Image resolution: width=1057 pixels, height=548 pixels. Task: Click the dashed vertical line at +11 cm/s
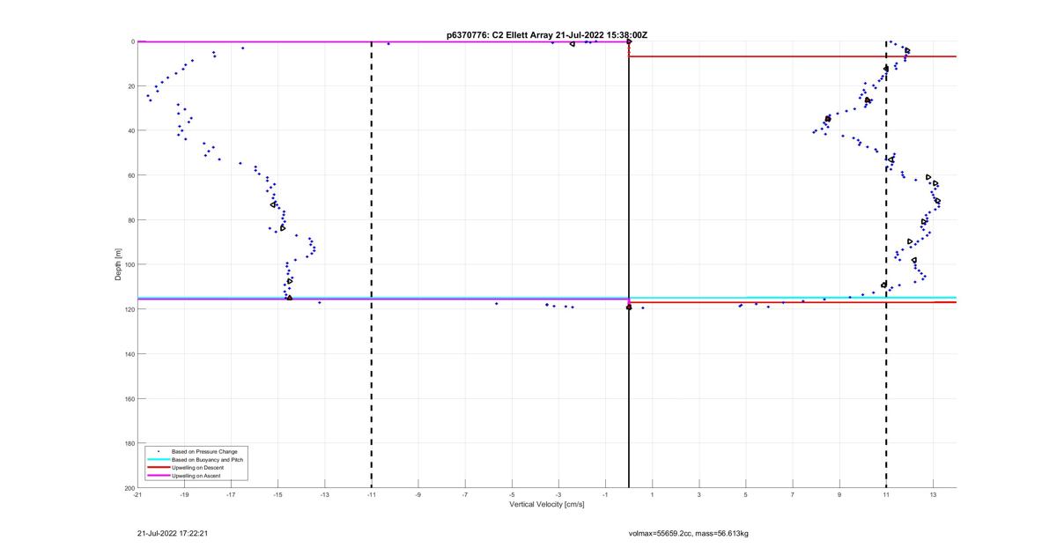coord(886,264)
